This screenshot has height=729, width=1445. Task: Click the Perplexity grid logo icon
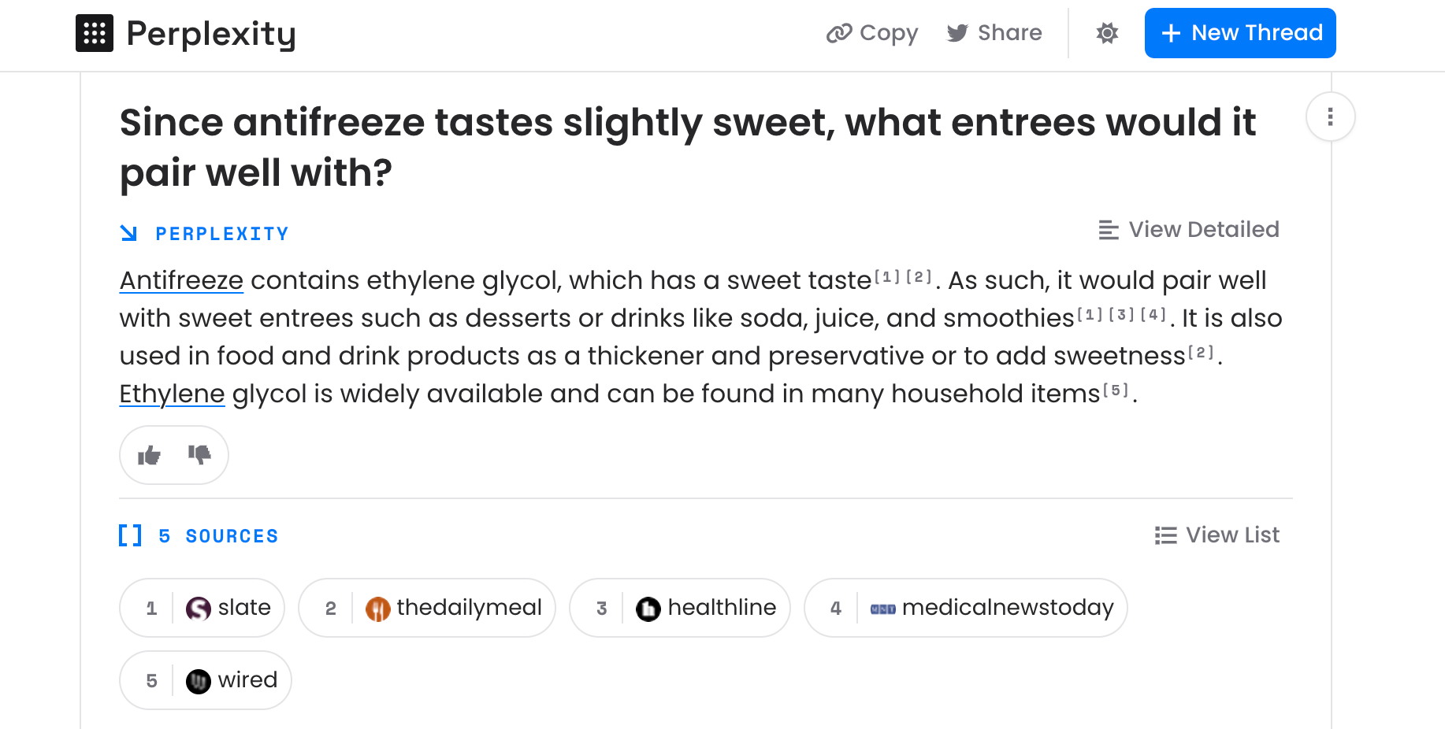tap(95, 33)
